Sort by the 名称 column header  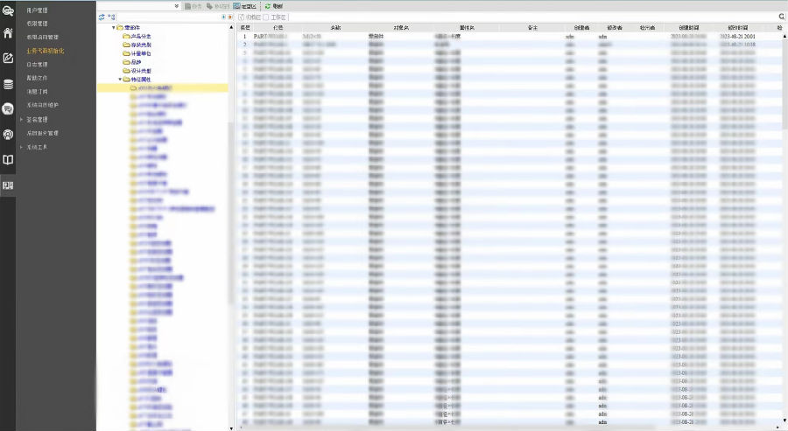(334, 28)
